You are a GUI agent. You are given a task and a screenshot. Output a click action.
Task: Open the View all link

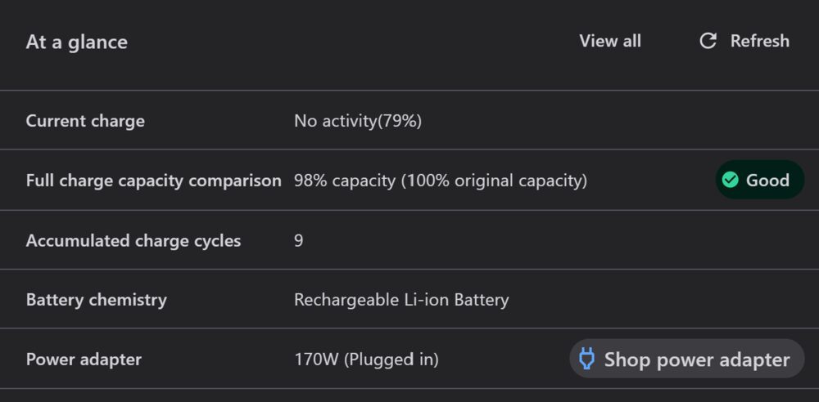pyautogui.click(x=610, y=41)
